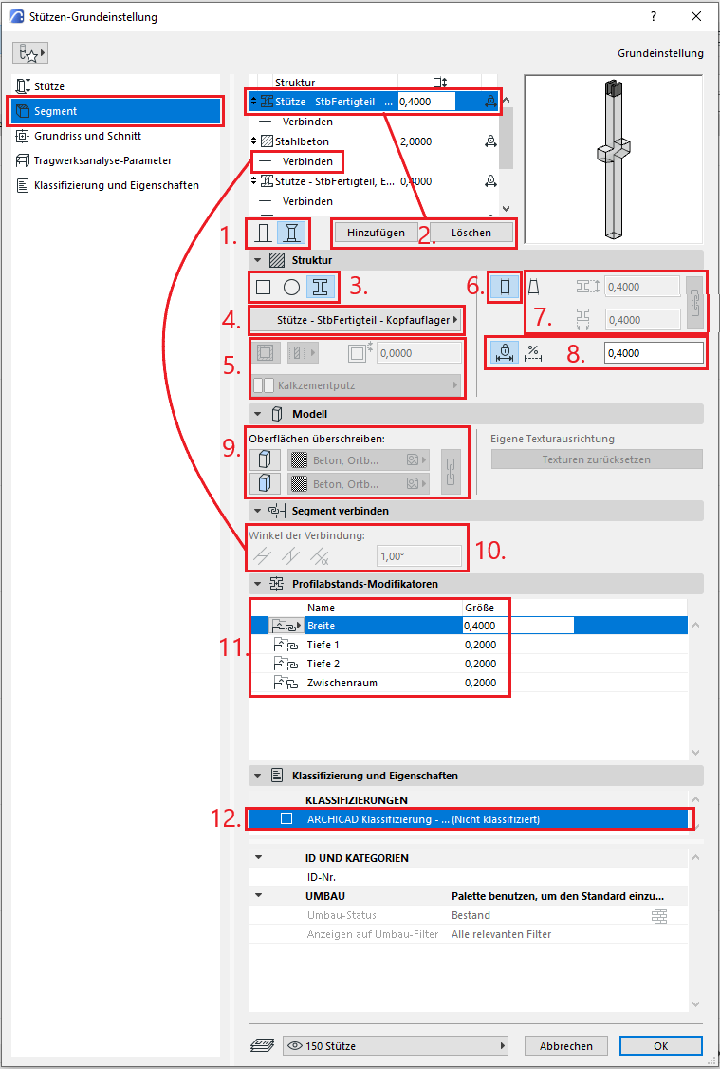The height and width of the screenshot is (1069, 720).
Task: Click the Löschen button
Action: 471,233
